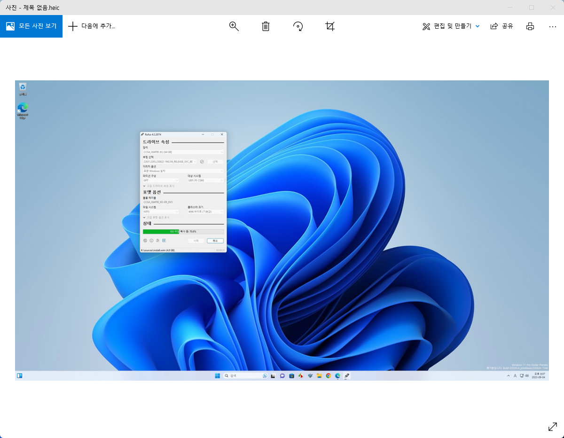
Task: Click the green Rufus progress bar
Action: coord(183,231)
